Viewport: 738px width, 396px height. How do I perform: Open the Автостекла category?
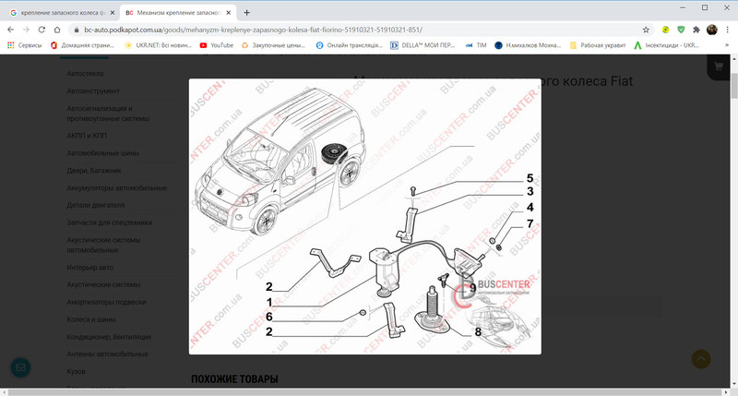pos(85,74)
